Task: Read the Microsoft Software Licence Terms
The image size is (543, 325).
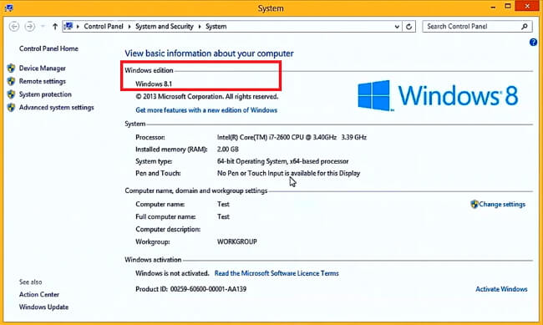Action: 277,273
